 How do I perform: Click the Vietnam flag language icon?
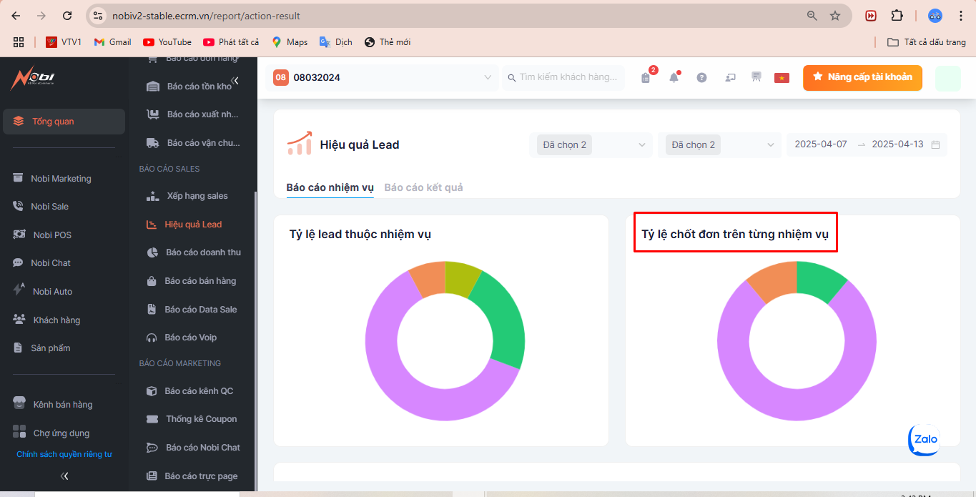(x=782, y=78)
